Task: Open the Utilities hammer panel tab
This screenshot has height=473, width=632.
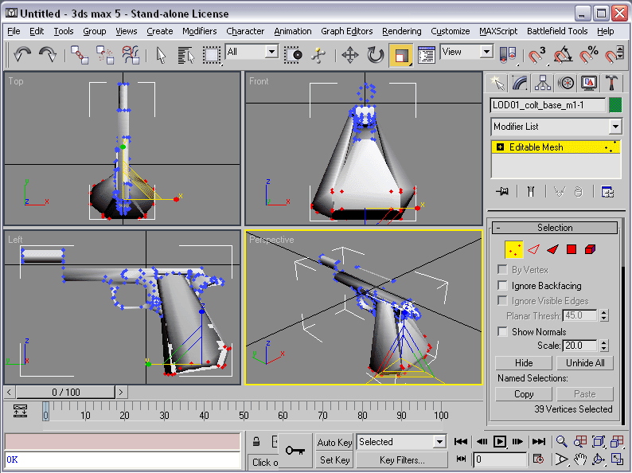Action: (611, 83)
